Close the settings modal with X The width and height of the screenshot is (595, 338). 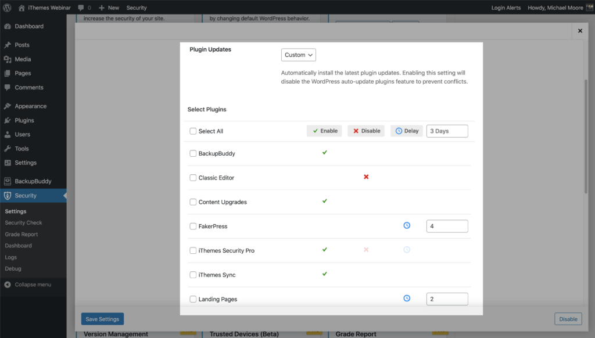(580, 31)
